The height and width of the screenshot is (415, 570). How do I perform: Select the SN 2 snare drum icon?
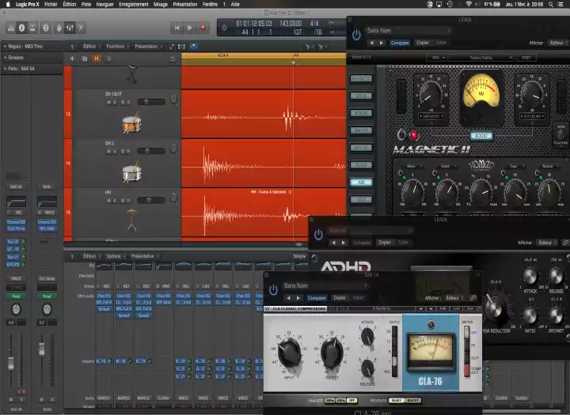131,172
